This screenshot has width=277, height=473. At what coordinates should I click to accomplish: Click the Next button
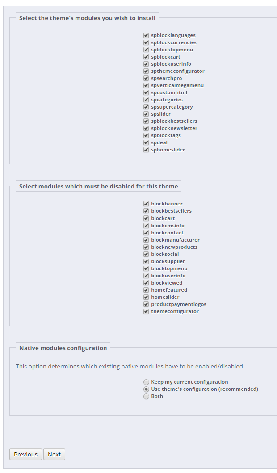55,454
